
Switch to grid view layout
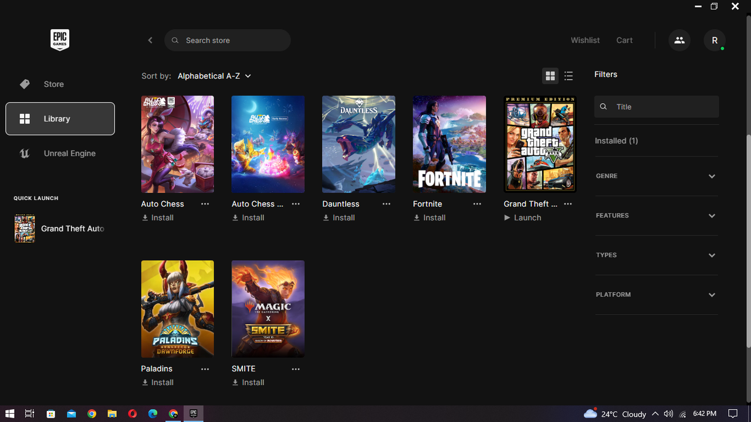point(550,76)
